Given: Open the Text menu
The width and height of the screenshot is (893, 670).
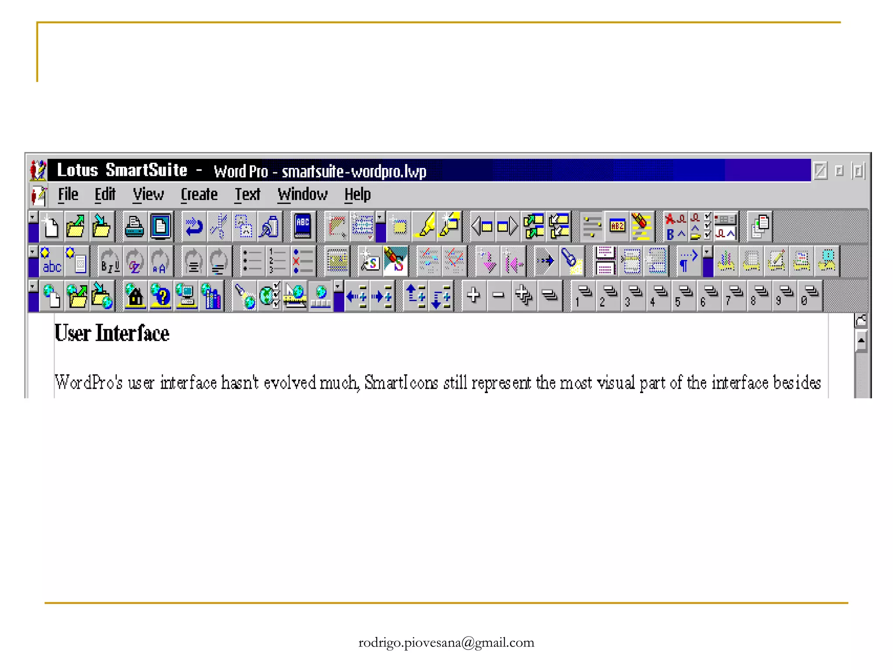Looking at the screenshot, I should pyautogui.click(x=247, y=195).
